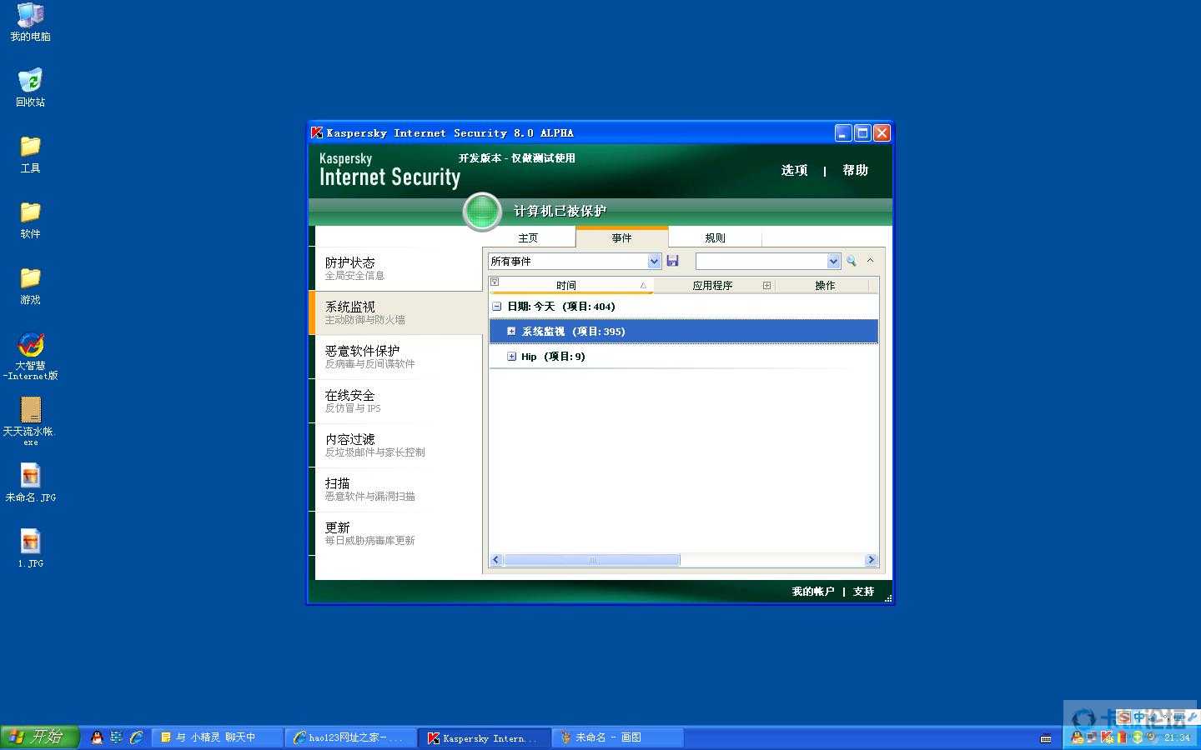The width and height of the screenshot is (1201, 750).
Task: Click the magnifier search icon
Action: coord(851,261)
